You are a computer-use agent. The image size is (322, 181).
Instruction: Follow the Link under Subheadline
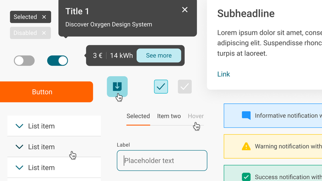[x=223, y=74]
